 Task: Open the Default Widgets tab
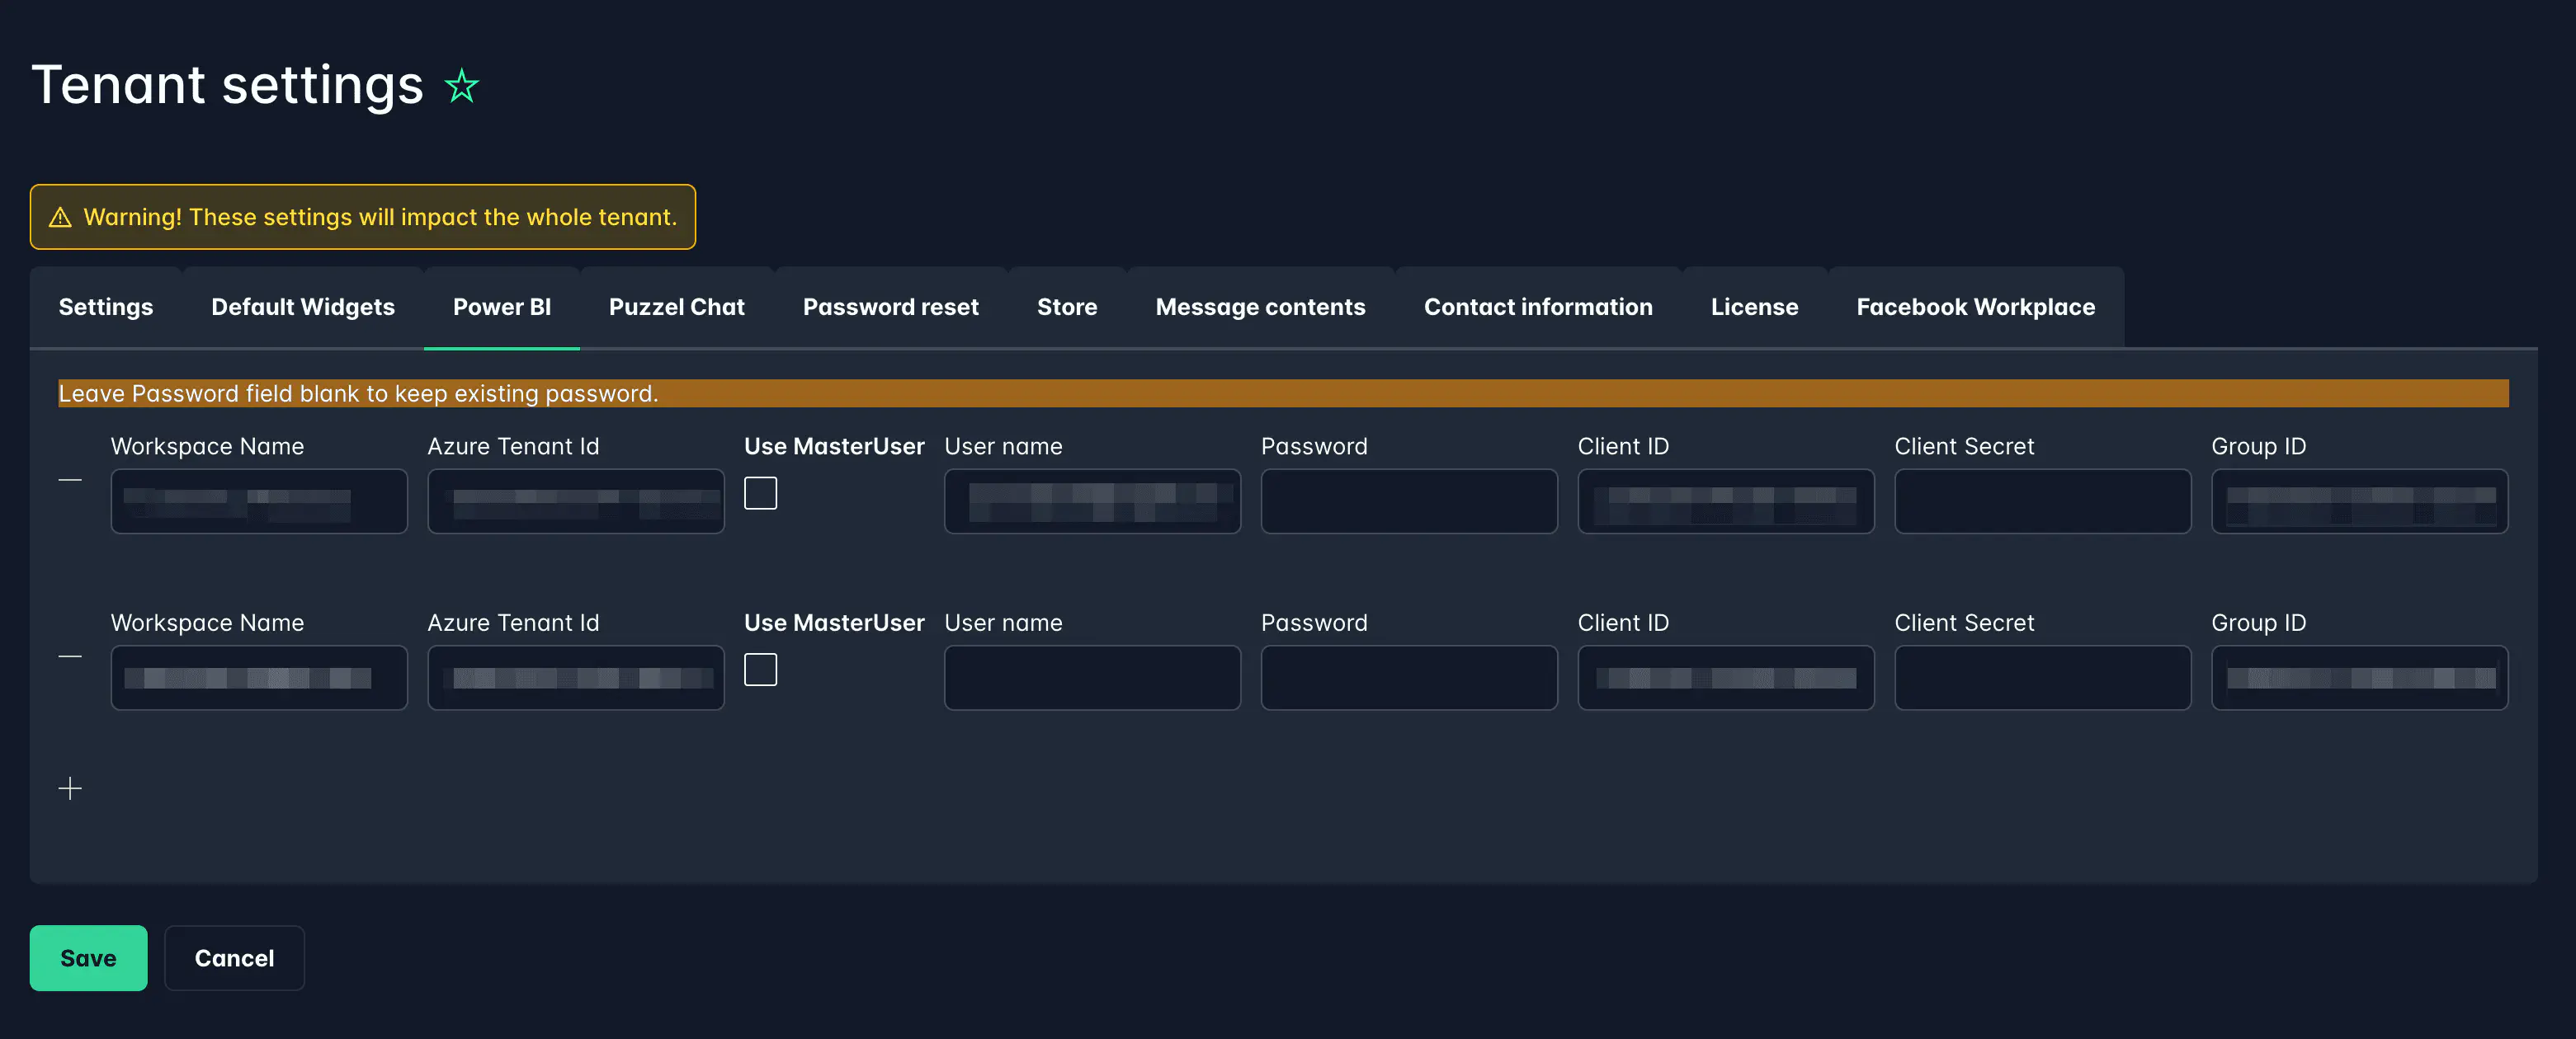303,308
